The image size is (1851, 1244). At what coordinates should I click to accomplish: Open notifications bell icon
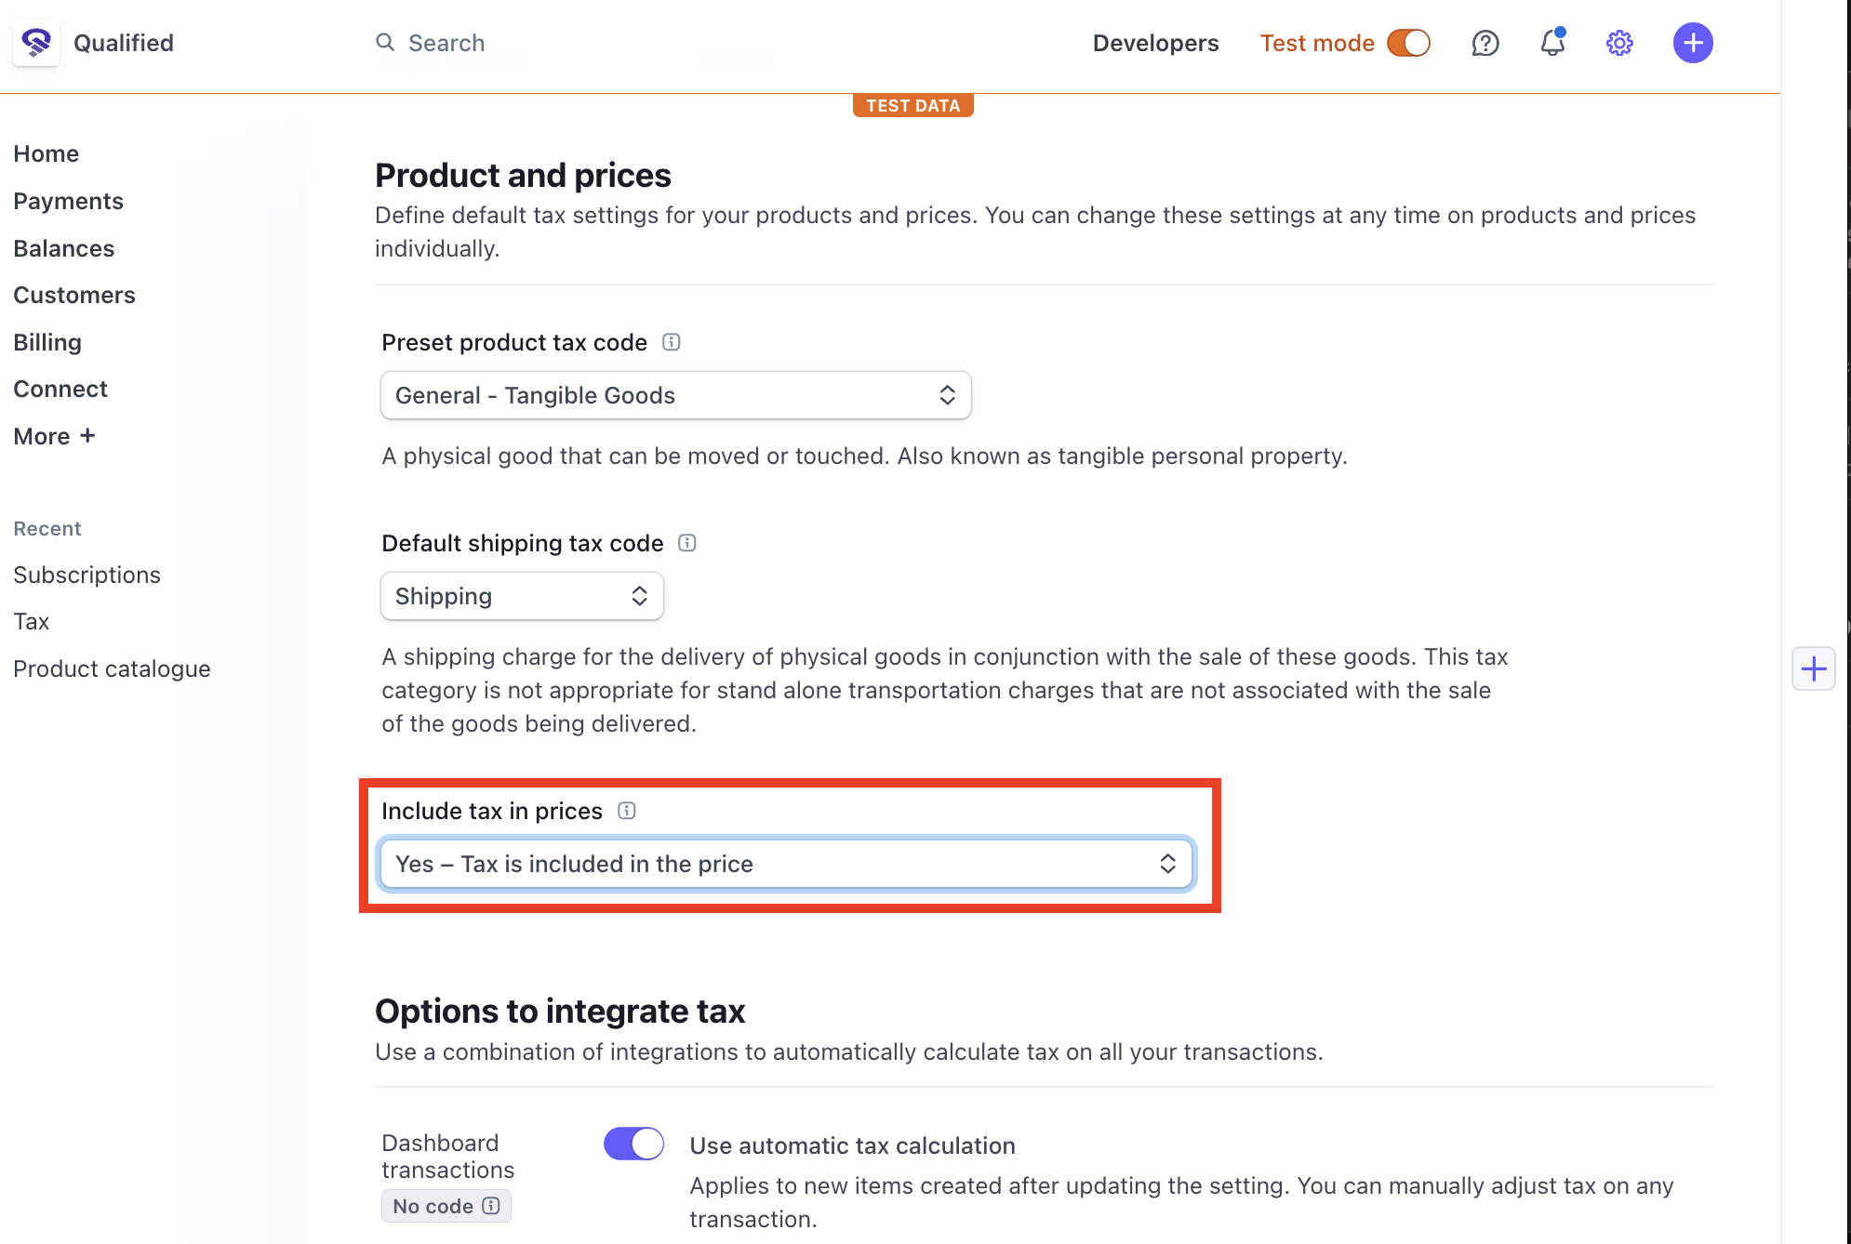coord(1552,43)
